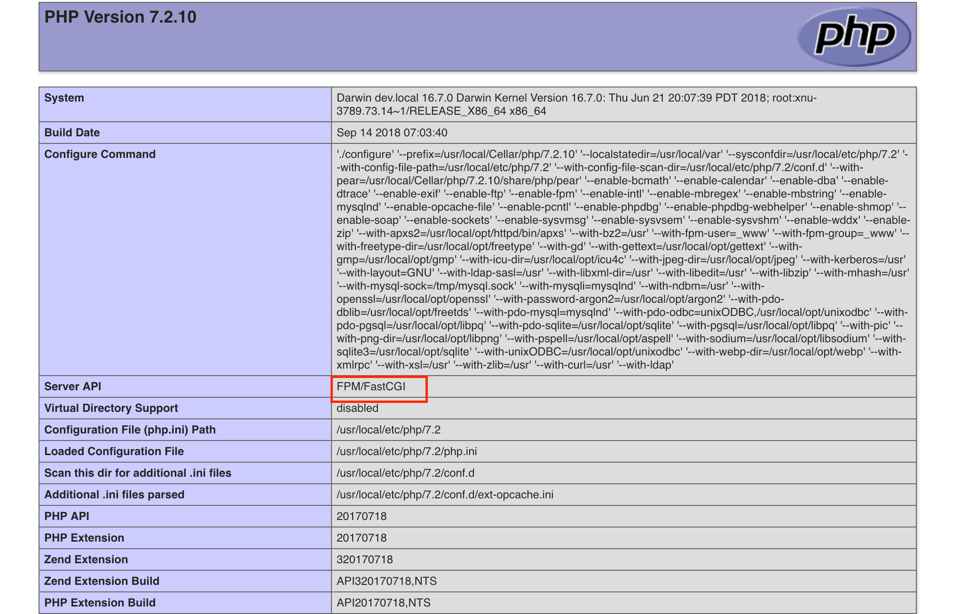Click the Configure Command label
Image resolution: width=961 pixels, height=614 pixels.
click(100, 154)
